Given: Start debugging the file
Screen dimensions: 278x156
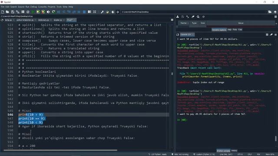Looking at the screenshot, I should pyautogui.click(x=59, y=12).
